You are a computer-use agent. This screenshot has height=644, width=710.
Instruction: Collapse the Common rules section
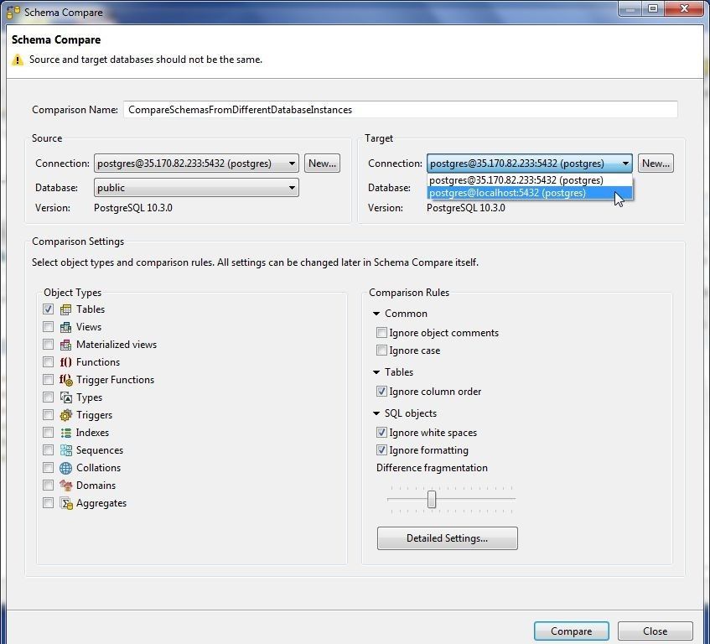pos(376,314)
